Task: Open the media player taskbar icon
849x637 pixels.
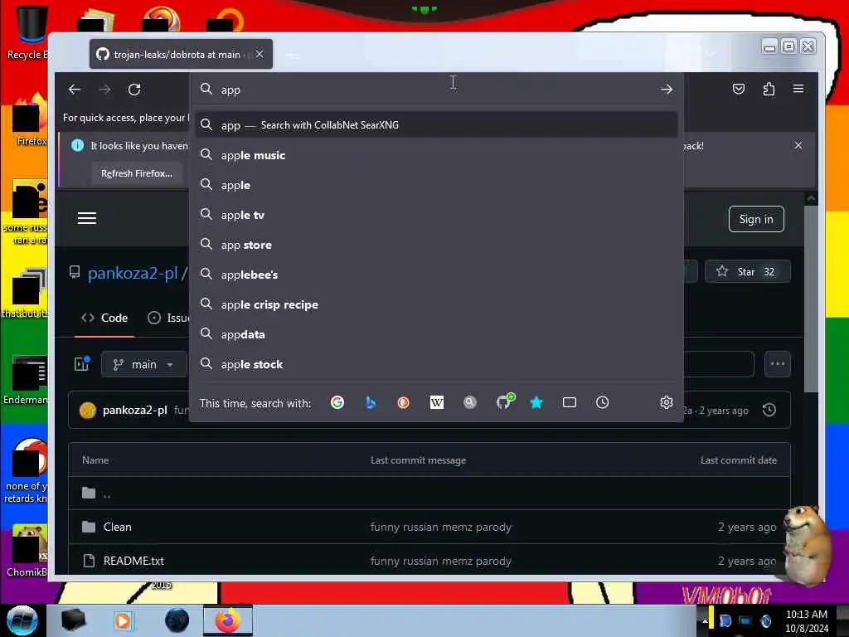Action: (x=124, y=620)
